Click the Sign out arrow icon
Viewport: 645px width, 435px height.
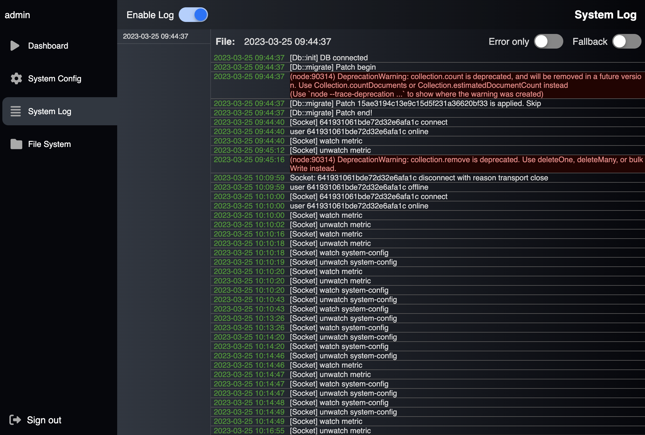[15, 420]
